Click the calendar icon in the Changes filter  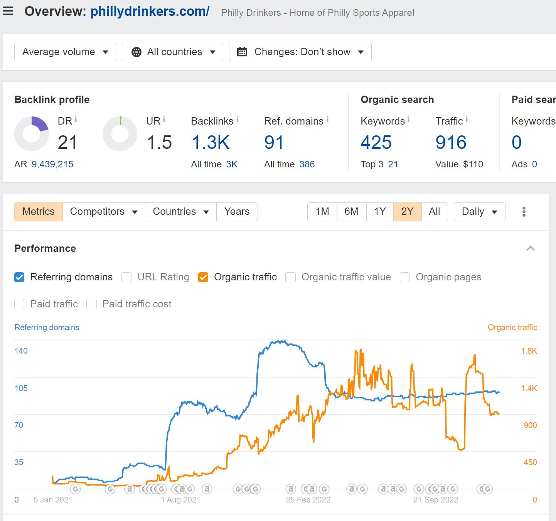(243, 52)
